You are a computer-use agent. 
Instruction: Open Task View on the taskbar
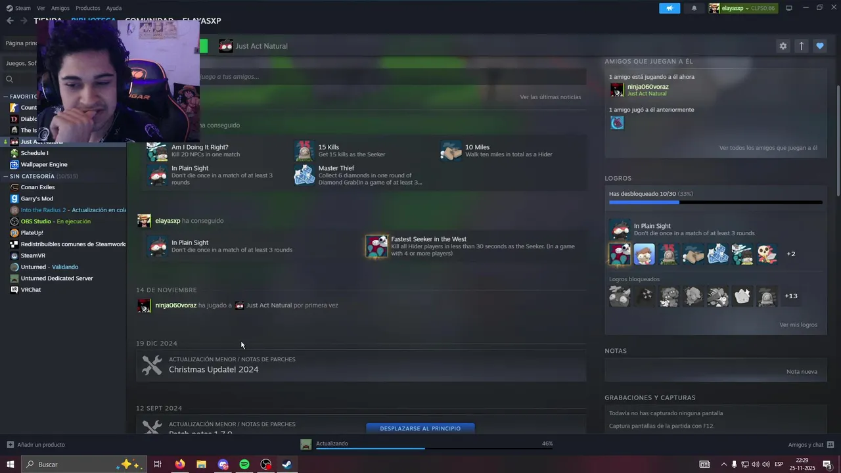click(158, 464)
